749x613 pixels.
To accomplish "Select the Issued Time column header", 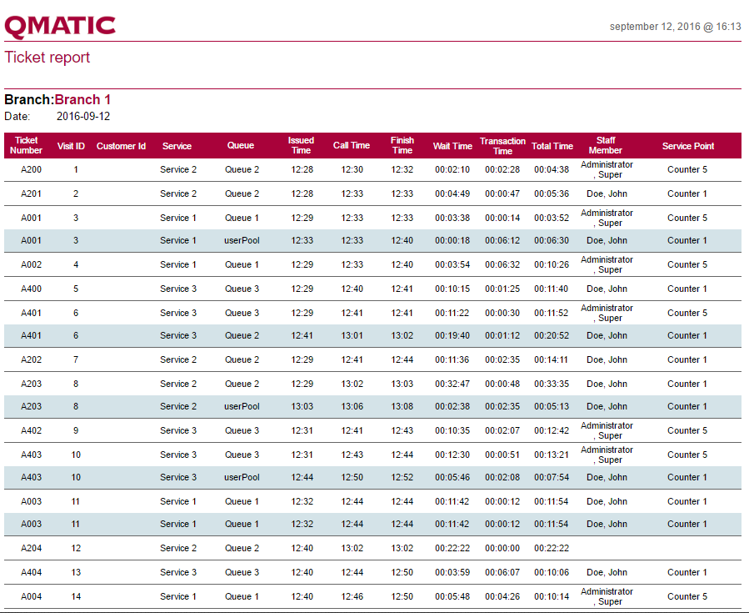I will tap(301, 145).
